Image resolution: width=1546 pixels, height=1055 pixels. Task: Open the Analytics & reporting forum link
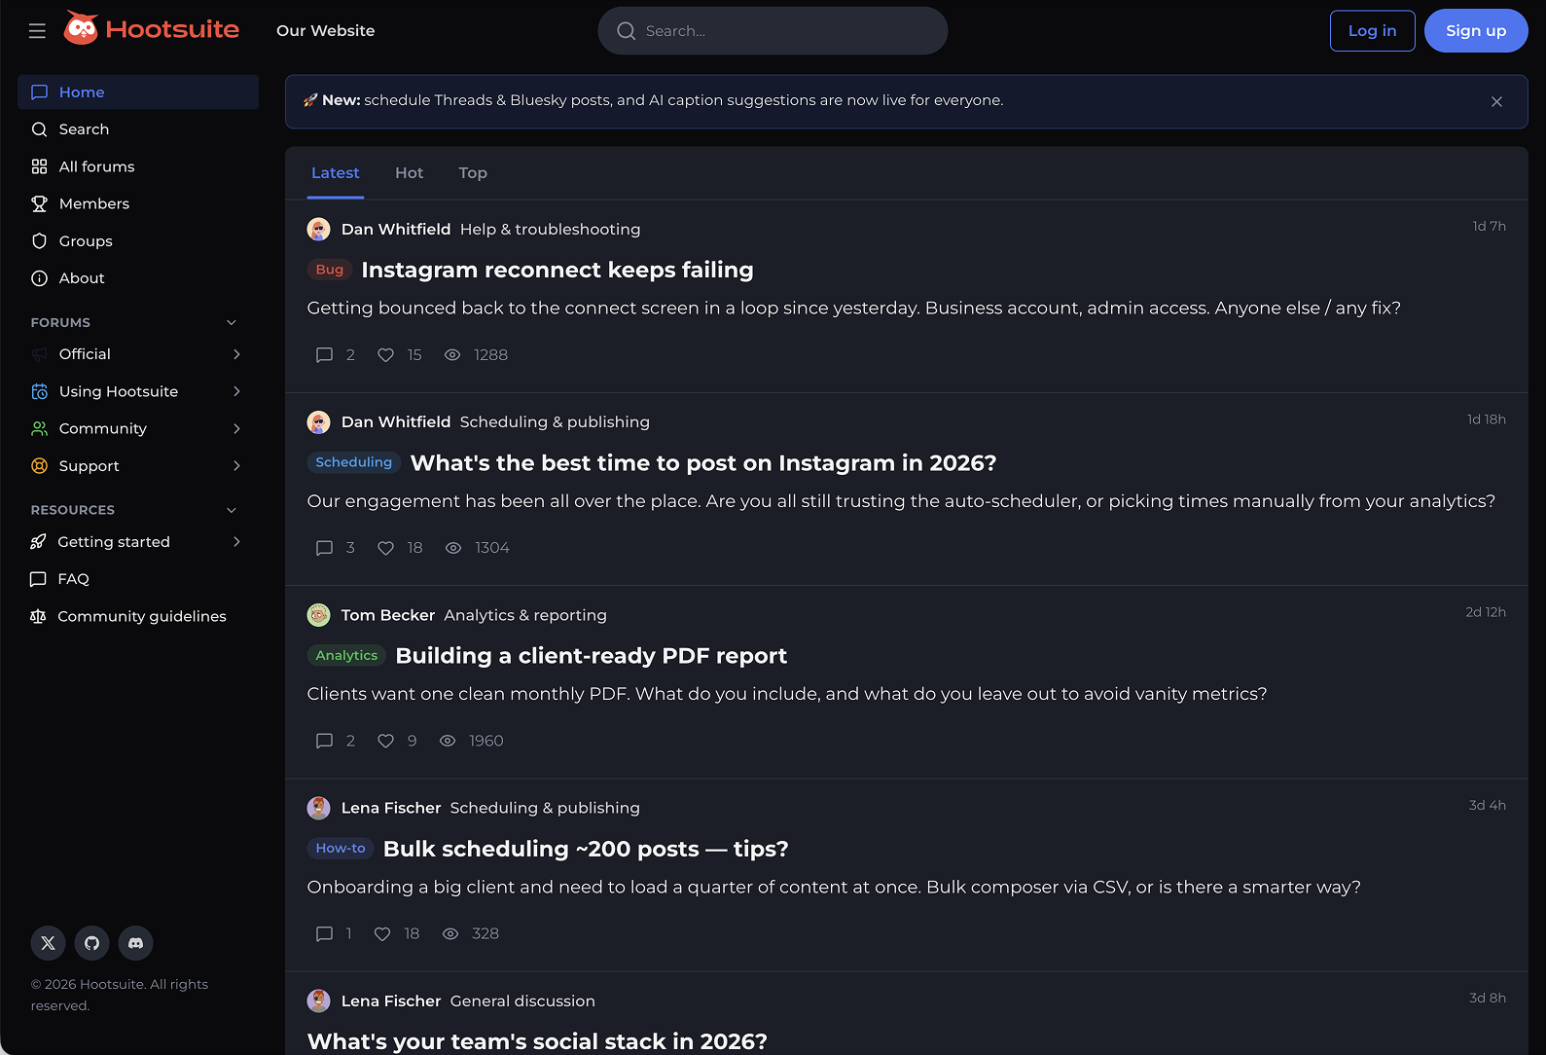point(525,615)
